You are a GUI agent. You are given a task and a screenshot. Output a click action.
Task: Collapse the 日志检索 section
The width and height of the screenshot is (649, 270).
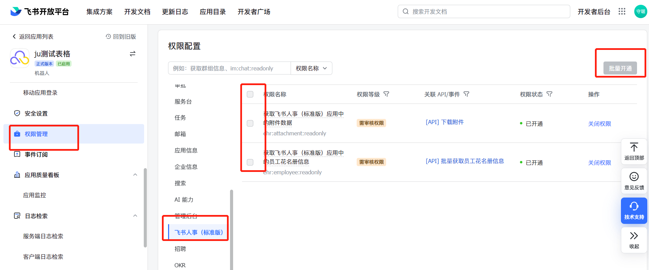click(135, 216)
